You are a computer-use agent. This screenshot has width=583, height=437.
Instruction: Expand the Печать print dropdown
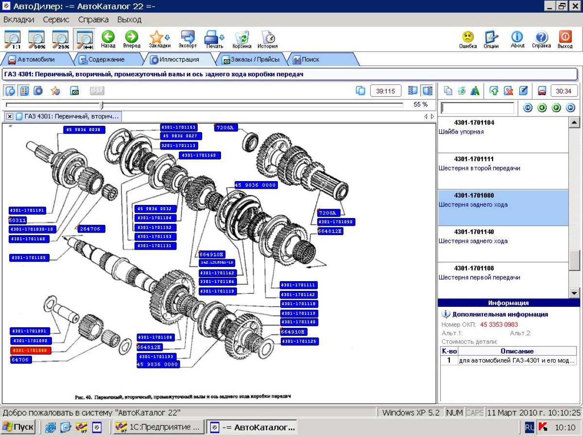coord(222,37)
